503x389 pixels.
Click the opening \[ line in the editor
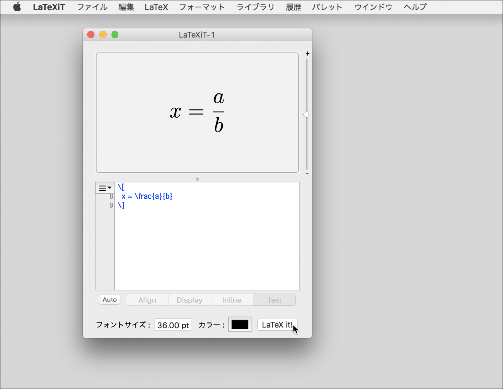121,187
